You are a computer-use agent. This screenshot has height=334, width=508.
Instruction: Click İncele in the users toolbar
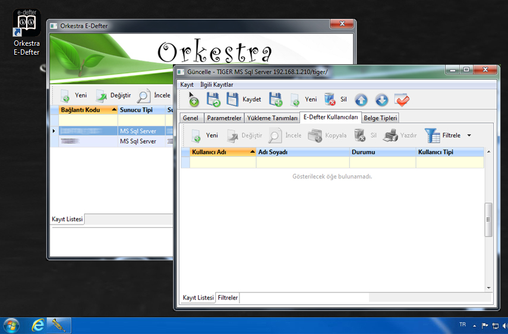(285, 136)
